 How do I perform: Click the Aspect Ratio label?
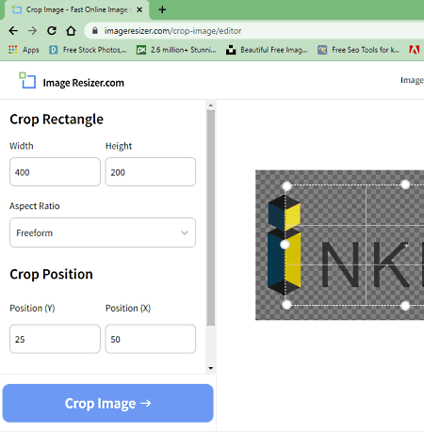coord(35,206)
